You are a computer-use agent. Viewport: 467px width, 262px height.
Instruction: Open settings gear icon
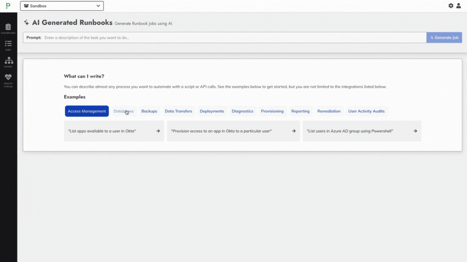(x=451, y=6)
